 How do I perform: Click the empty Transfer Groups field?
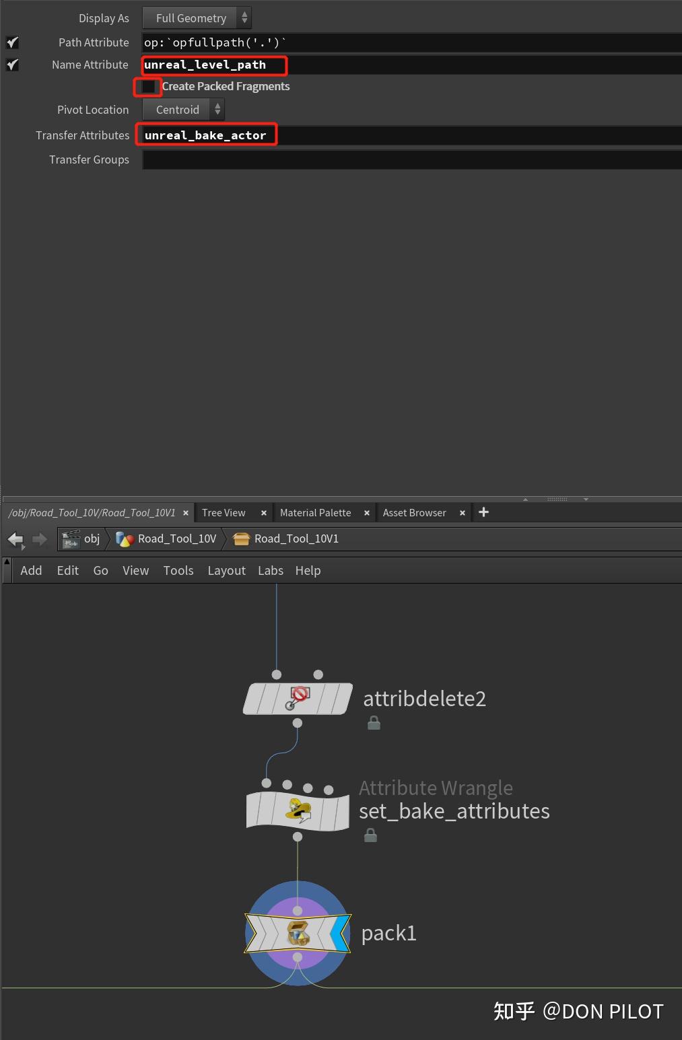pyautogui.click(x=412, y=160)
